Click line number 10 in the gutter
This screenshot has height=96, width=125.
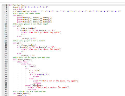pyautogui.click(x=6, y=24)
